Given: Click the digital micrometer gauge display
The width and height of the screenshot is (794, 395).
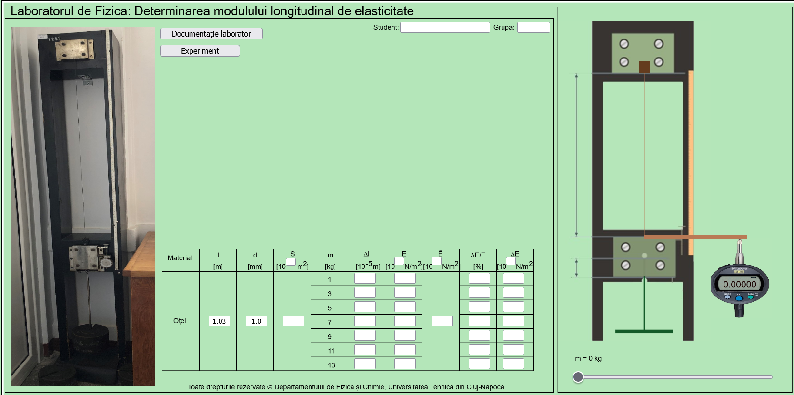Looking at the screenshot, I should (739, 284).
